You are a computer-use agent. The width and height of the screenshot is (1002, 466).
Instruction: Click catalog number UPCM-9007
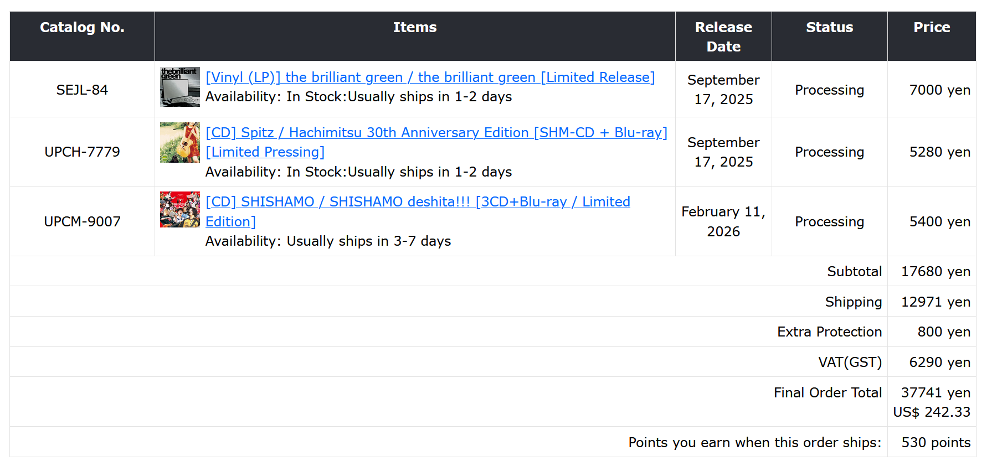click(x=82, y=221)
